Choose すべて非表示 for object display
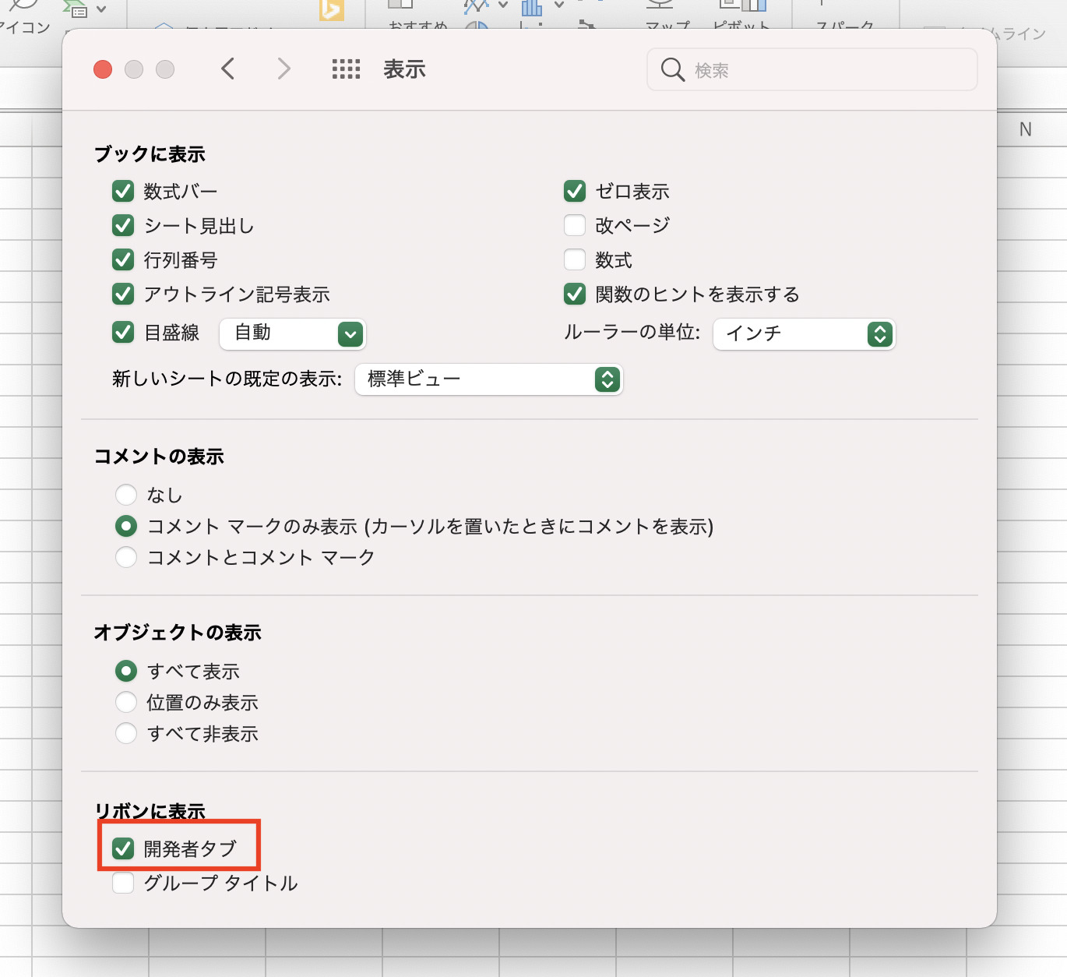 tap(126, 732)
